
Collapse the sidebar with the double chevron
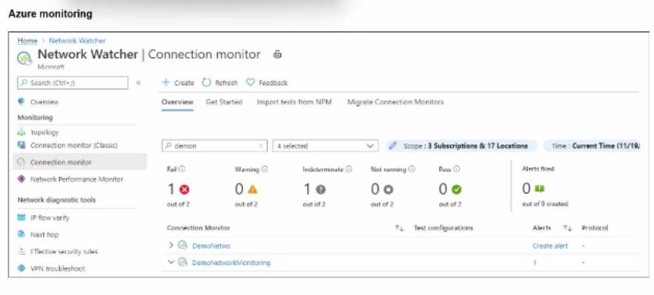[x=139, y=83]
